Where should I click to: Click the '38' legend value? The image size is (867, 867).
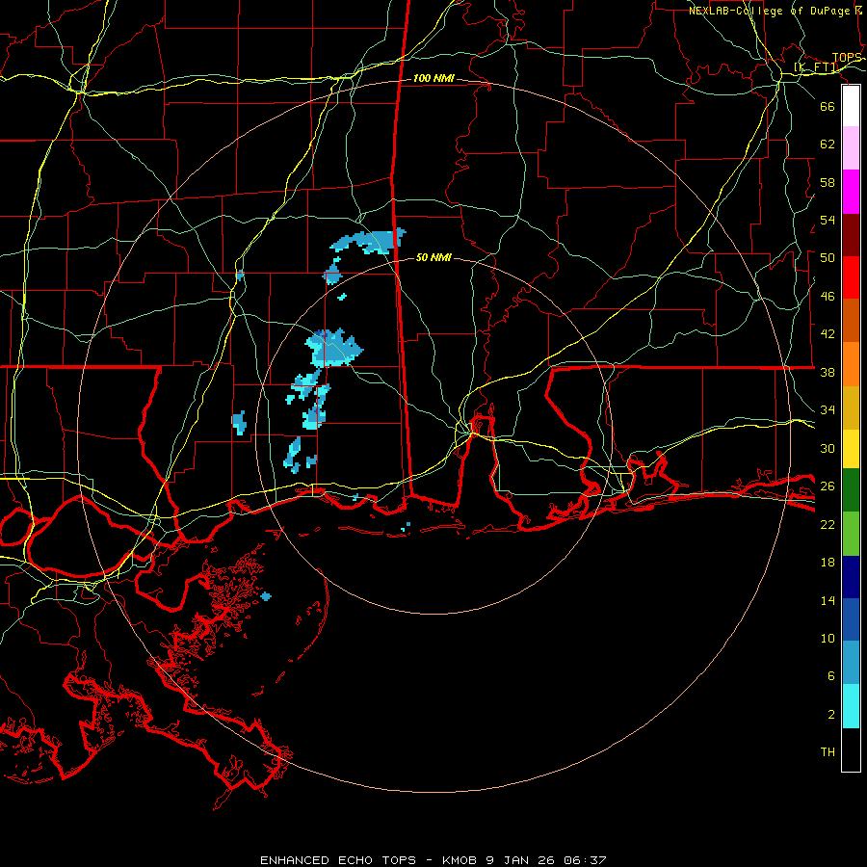point(828,372)
